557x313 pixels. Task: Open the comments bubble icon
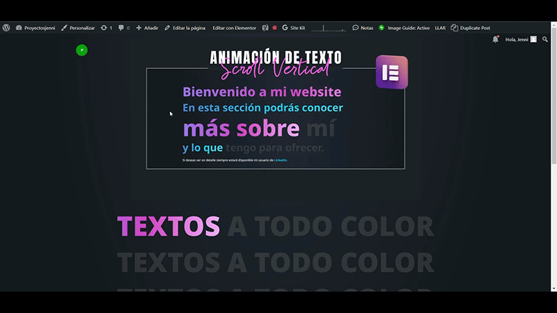[x=124, y=28]
